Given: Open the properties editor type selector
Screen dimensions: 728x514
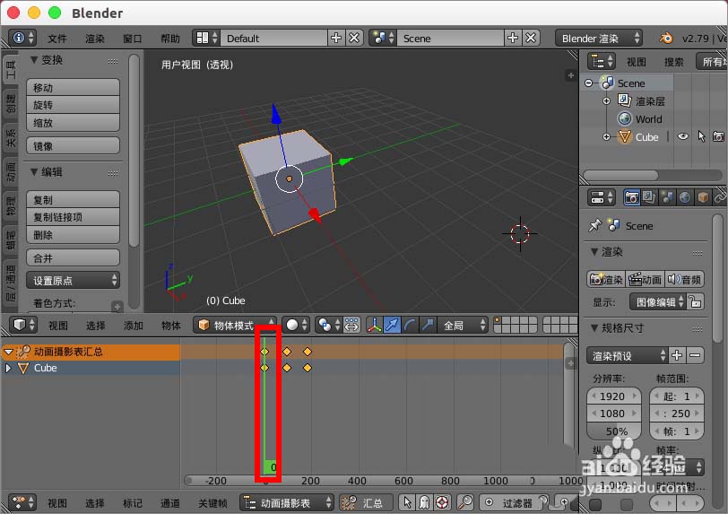Looking at the screenshot, I should click(x=602, y=197).
